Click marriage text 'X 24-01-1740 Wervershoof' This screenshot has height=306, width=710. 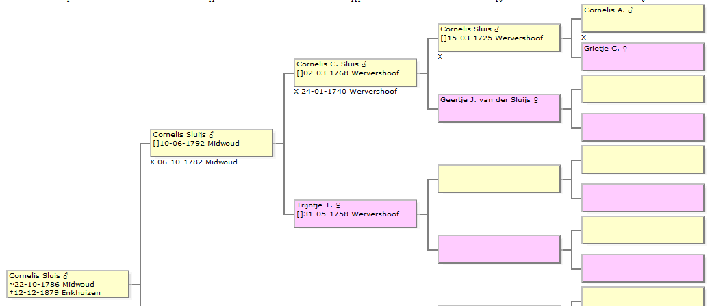pos(346,92)
